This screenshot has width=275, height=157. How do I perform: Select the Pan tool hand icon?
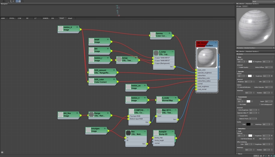tap(261, 156)
